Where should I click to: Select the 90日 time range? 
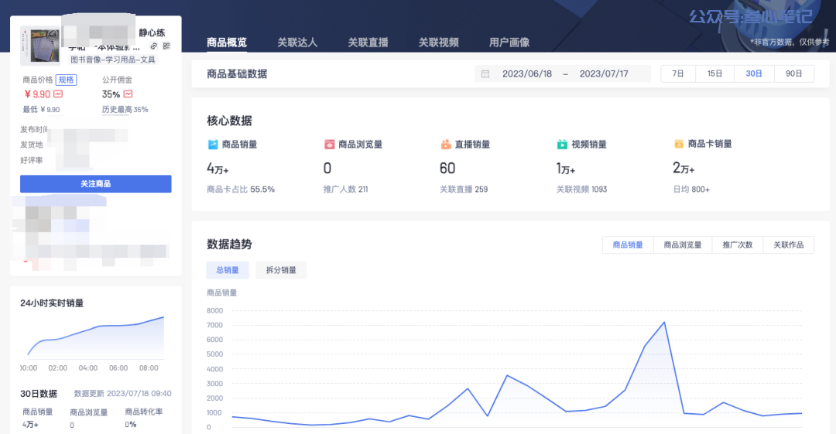point(794,73)
